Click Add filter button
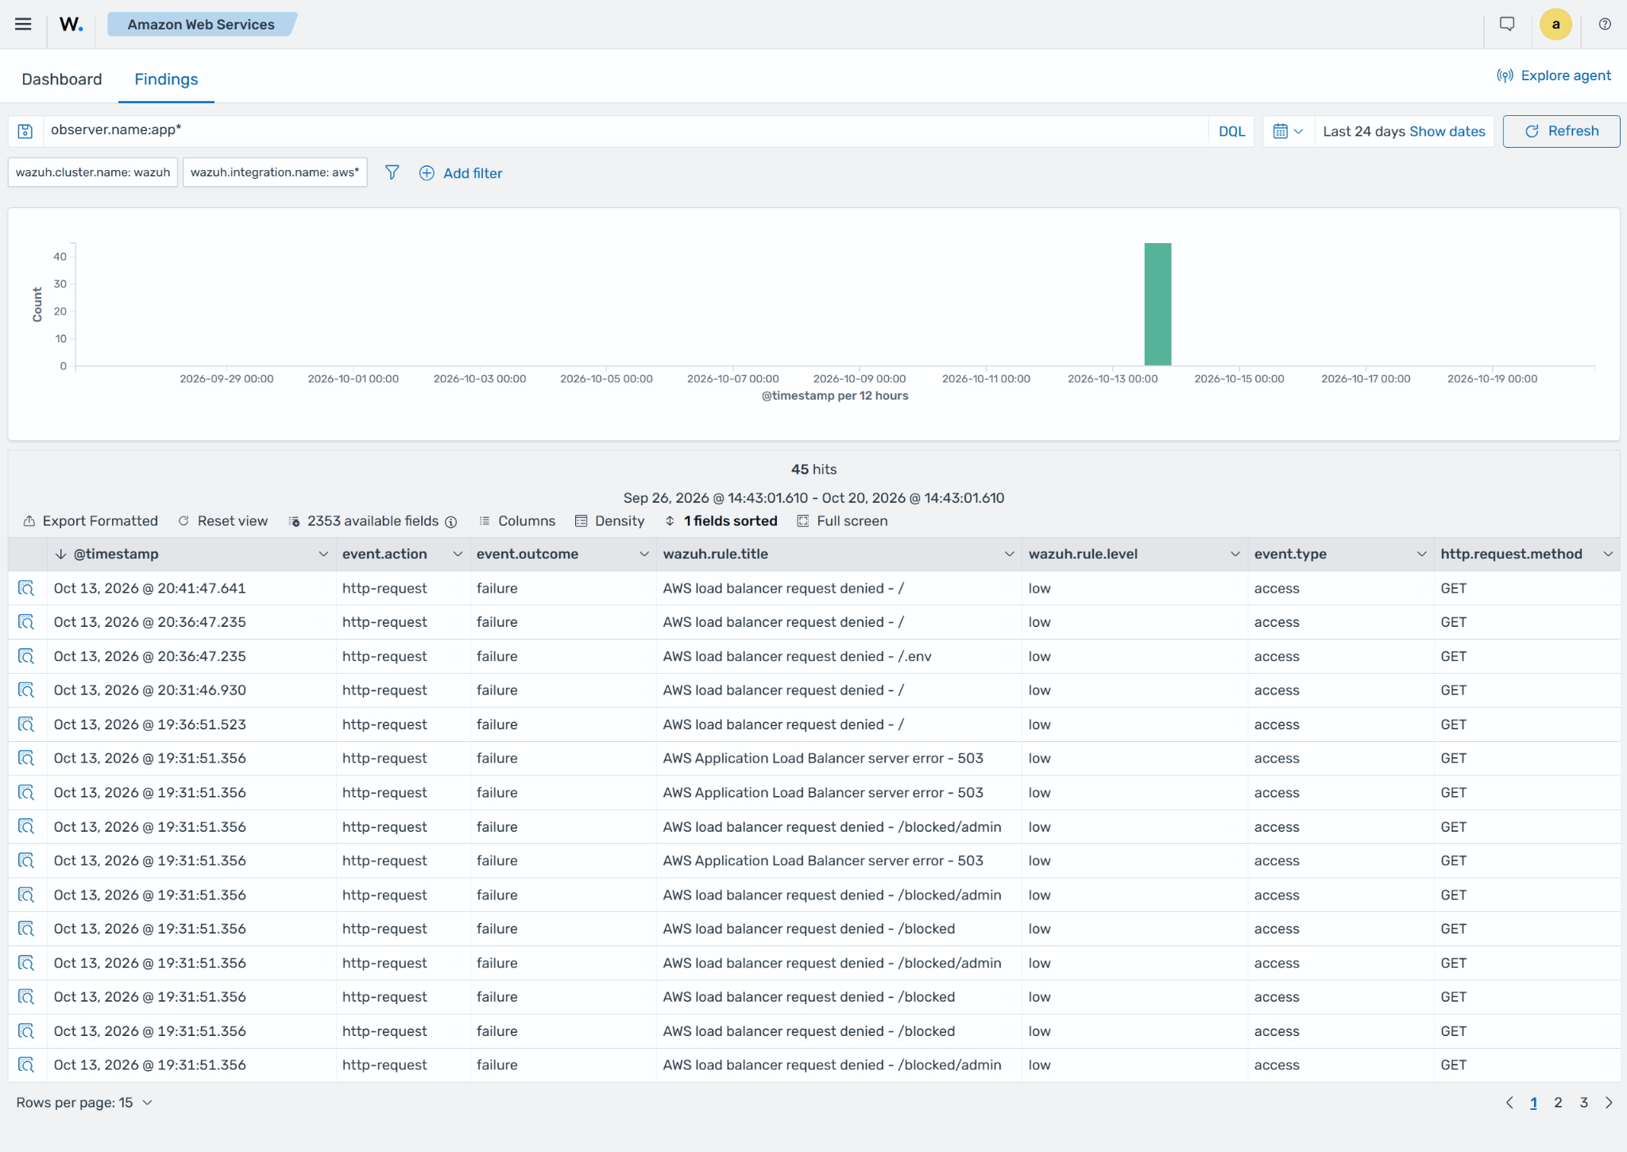The image size is (1627, 1152). point(461,172)
